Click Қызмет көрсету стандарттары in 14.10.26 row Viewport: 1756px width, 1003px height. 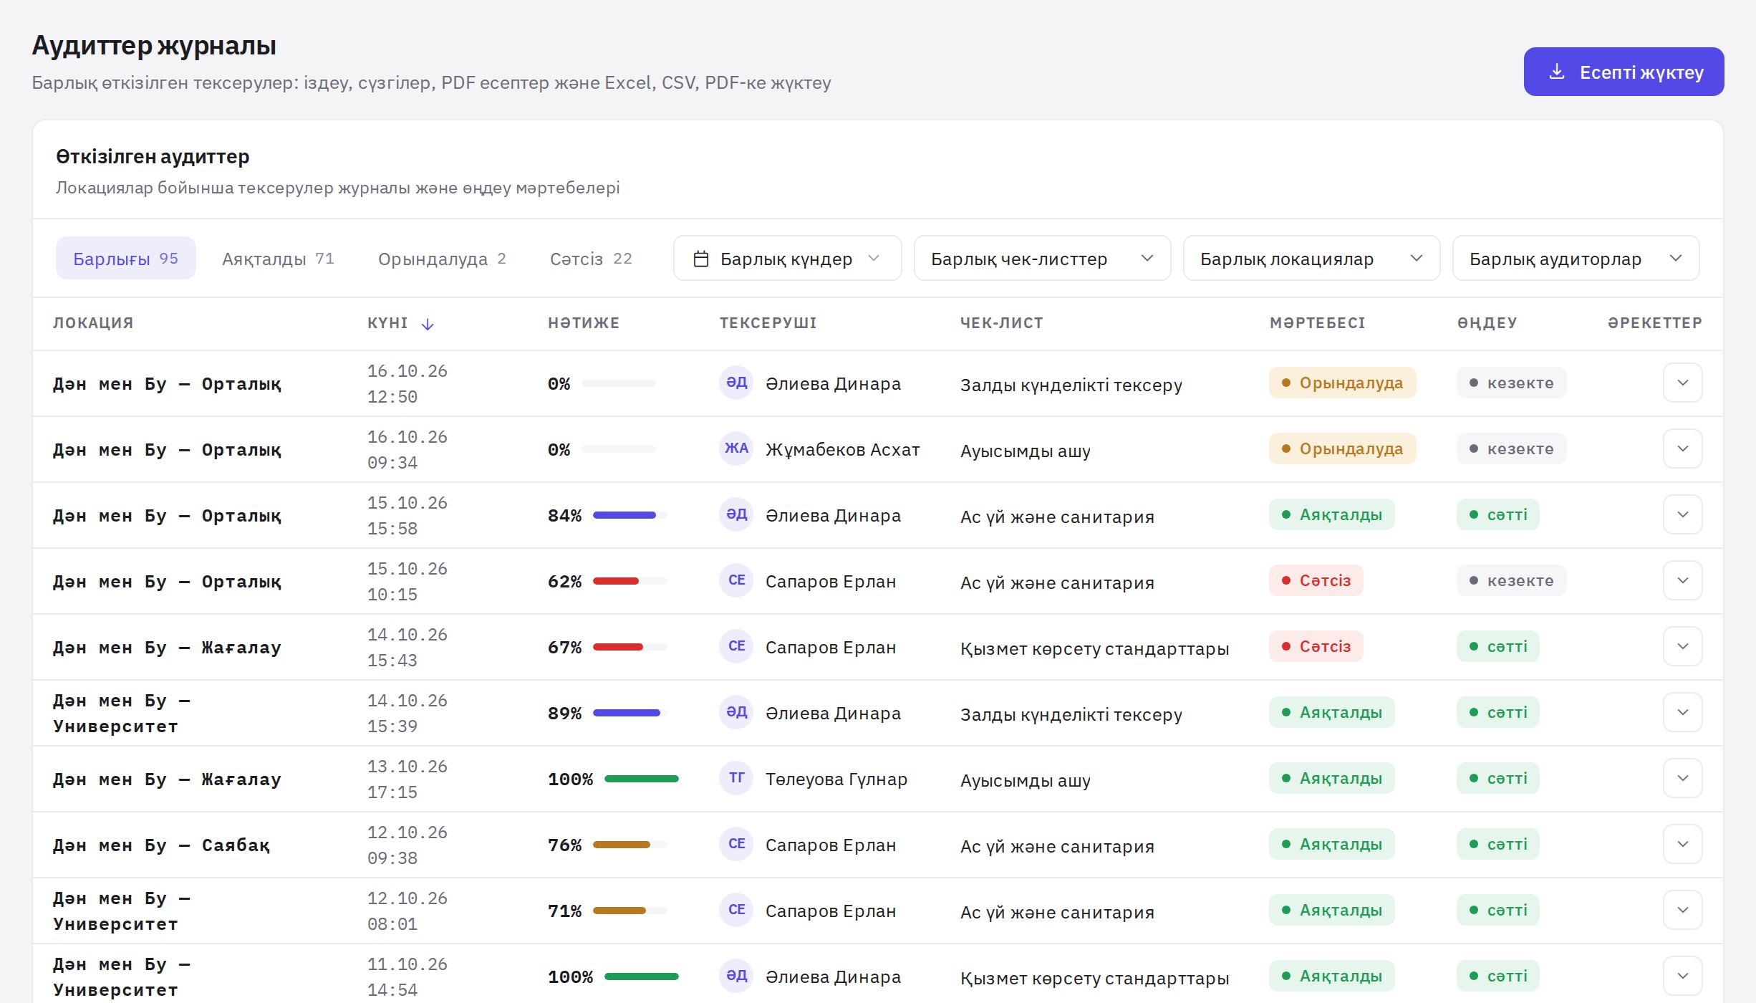(x=1094, y=648)
